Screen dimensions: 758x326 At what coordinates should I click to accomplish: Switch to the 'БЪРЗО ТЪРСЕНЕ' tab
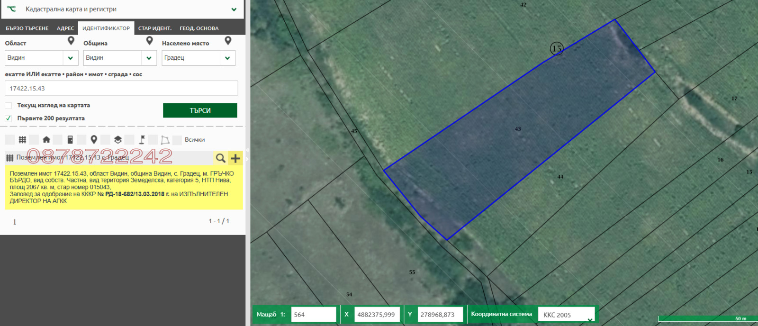pyautogui.click(x=27, y=28)
